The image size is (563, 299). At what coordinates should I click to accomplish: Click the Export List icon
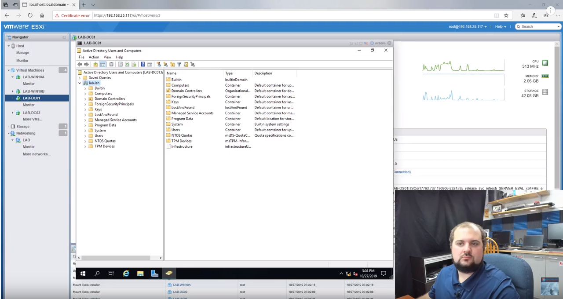(134, 64)
